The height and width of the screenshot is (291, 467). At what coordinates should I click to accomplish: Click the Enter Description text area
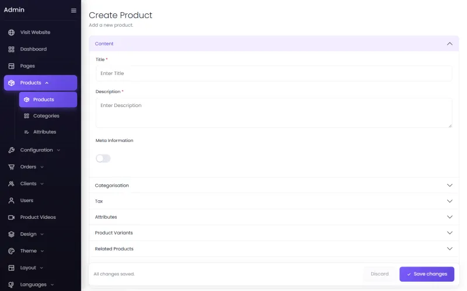[274, 113]
